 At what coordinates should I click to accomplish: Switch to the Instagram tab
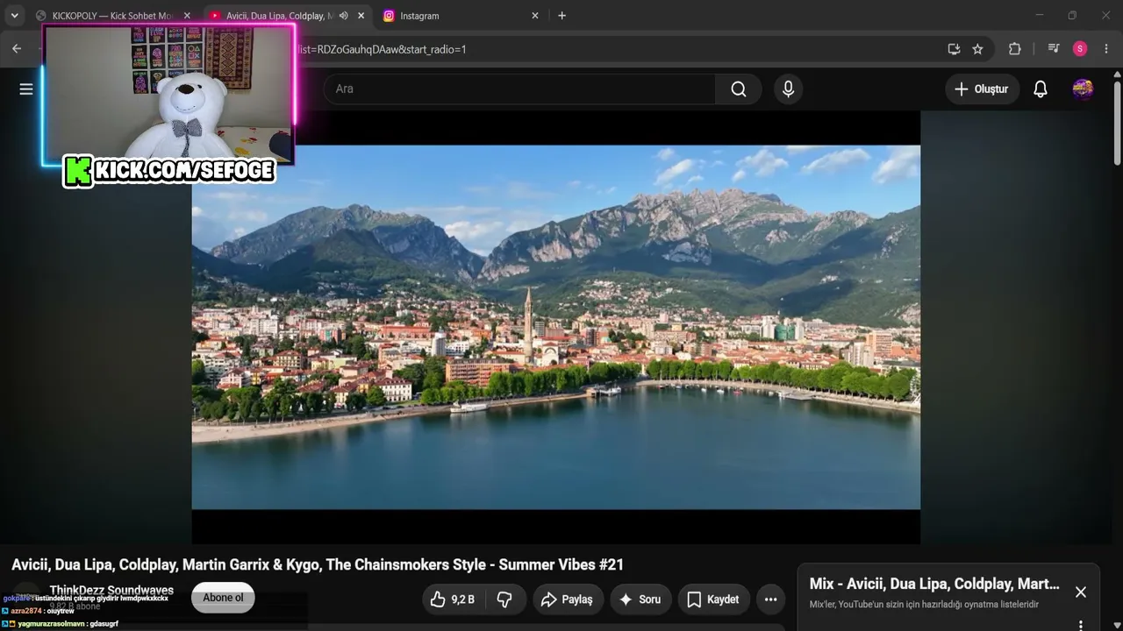point(461,16)
